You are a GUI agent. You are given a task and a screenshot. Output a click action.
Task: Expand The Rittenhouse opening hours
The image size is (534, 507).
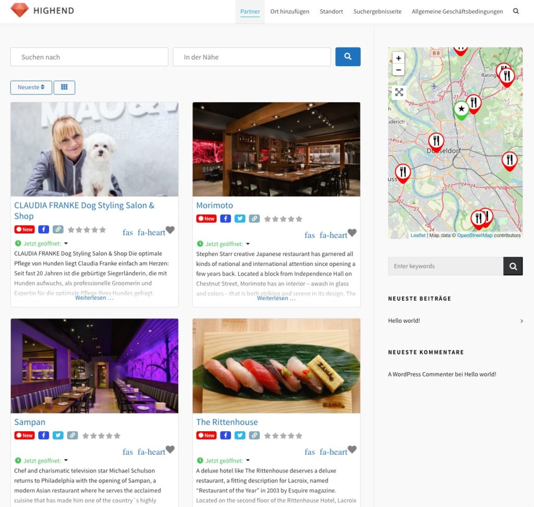[248, 461]
